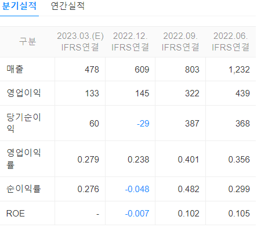Click the ROE value 0.105

point(239,214)
